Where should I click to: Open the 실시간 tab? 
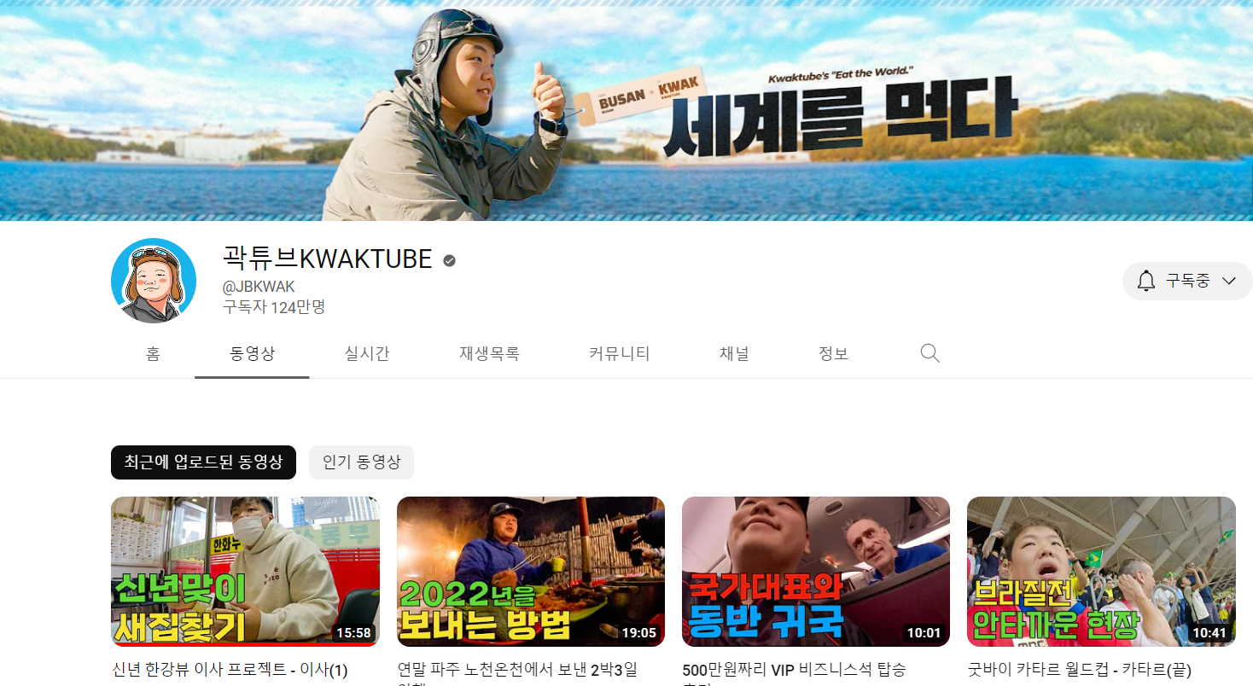pyautogui.click(x=367, y=353)
